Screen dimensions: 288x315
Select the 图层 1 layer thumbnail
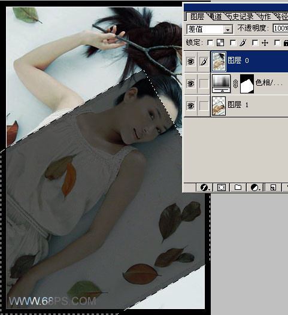coord(219,105)
